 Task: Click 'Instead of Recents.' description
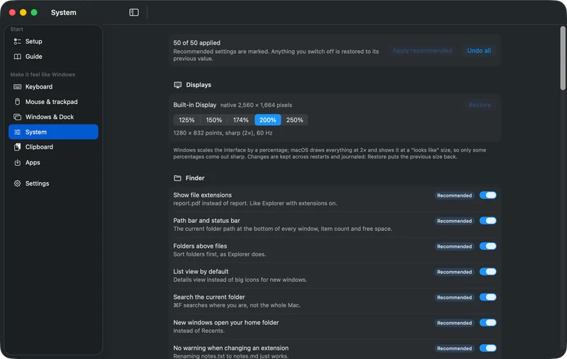pyautogui.click(x=198, y=331)
